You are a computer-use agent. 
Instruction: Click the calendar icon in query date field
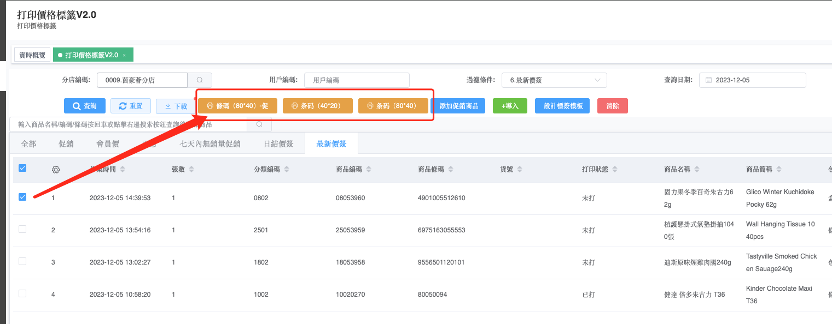click(708, 80)
